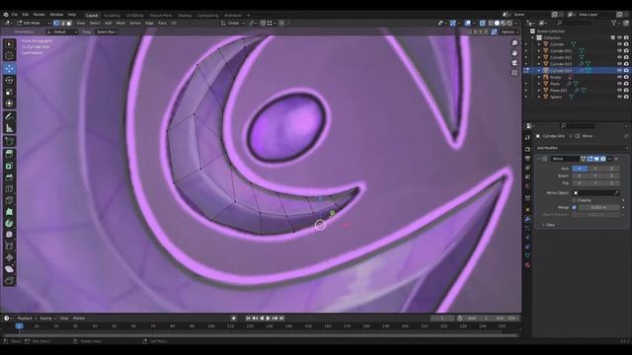Select the Spin tool
Screen dimensions: 632x355
click(x=9, y=223)
